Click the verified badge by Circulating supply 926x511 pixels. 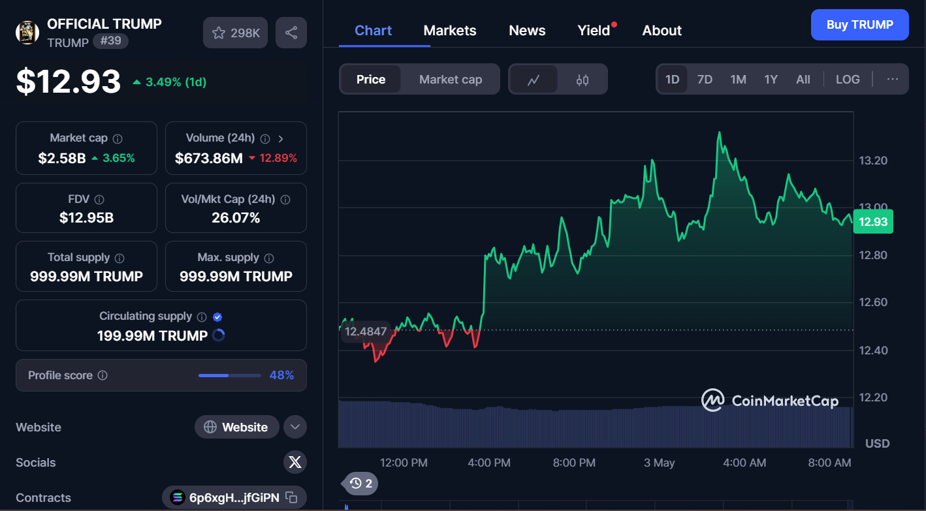pyautogui.click(x=218, y=317)
